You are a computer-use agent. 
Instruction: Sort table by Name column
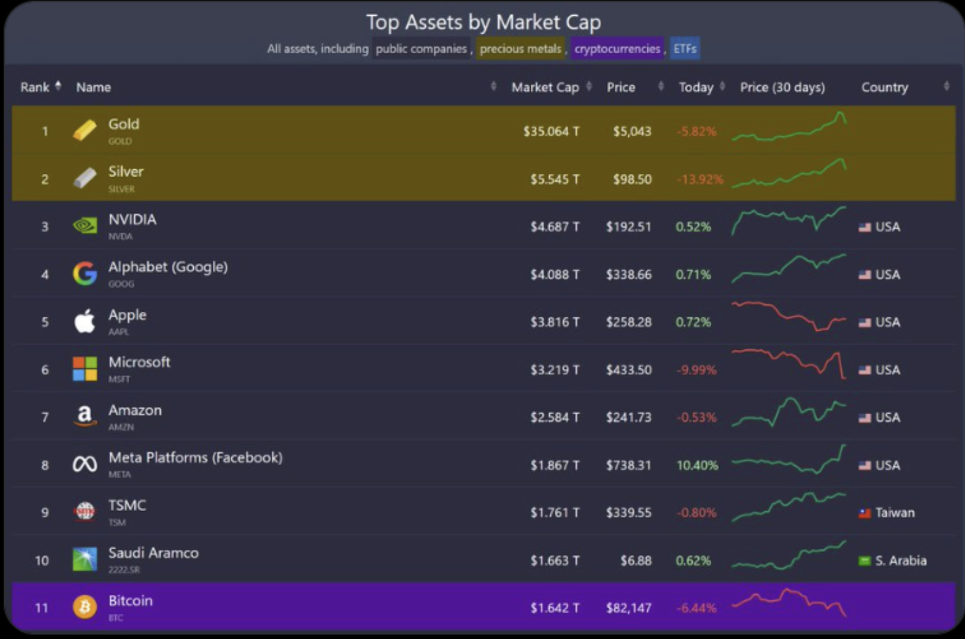click(93, 87)
